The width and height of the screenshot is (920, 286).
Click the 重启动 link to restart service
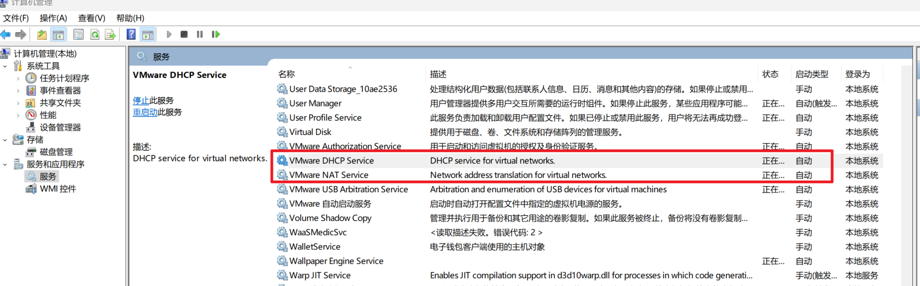point(145,112)
